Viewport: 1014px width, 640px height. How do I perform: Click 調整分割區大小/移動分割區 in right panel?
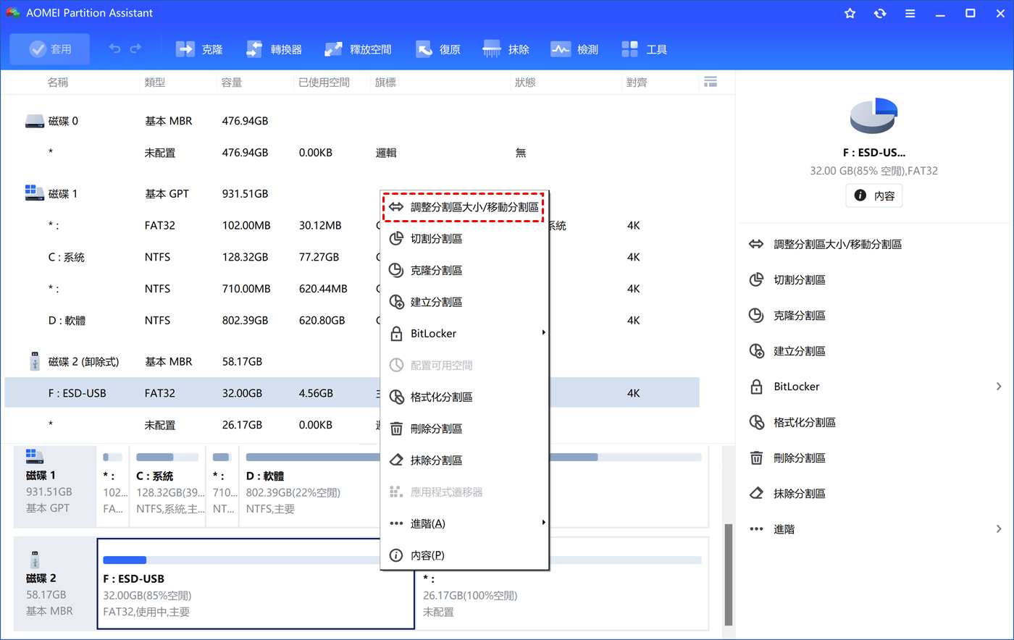pyautogui.click(x=837, y=245)
